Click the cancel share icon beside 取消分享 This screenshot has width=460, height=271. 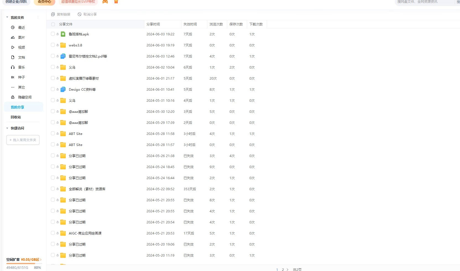coord(79,14)
